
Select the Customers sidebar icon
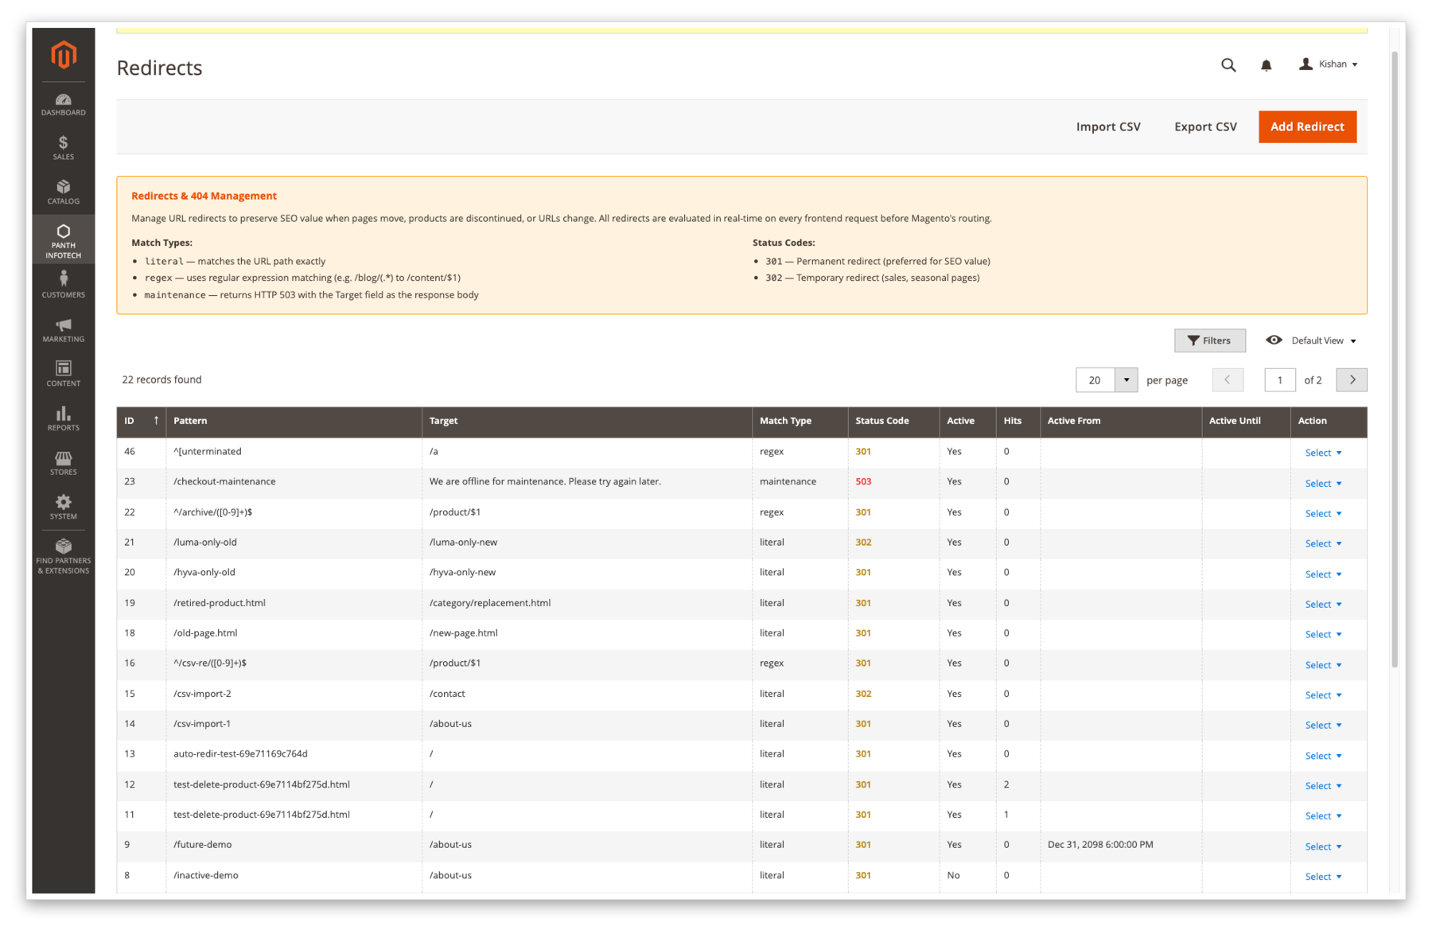63,278
